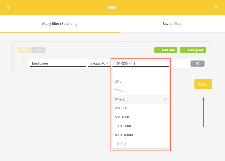This screenshot has width=225, height=161.
Task: Switch to the Saved filters tab
Action: (x=172, y=24)
